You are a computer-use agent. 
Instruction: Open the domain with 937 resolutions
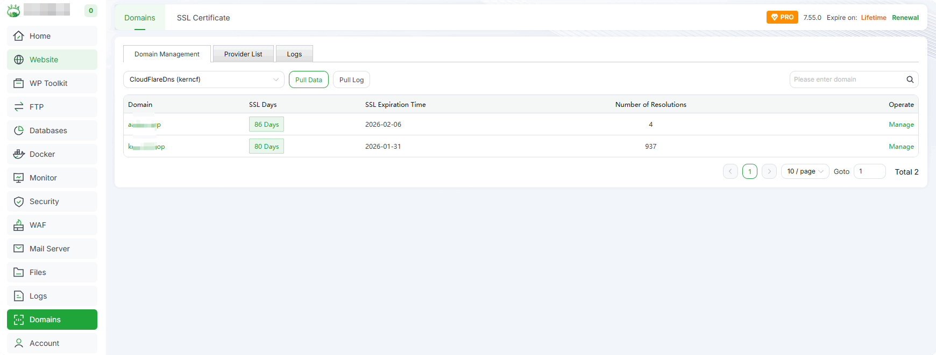click(146, 147)
